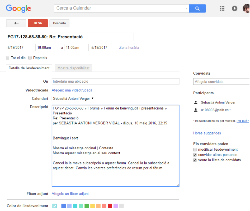Choose the red event color swatch
The height and width of the screenshot is (211, 250).
[110, 206]
